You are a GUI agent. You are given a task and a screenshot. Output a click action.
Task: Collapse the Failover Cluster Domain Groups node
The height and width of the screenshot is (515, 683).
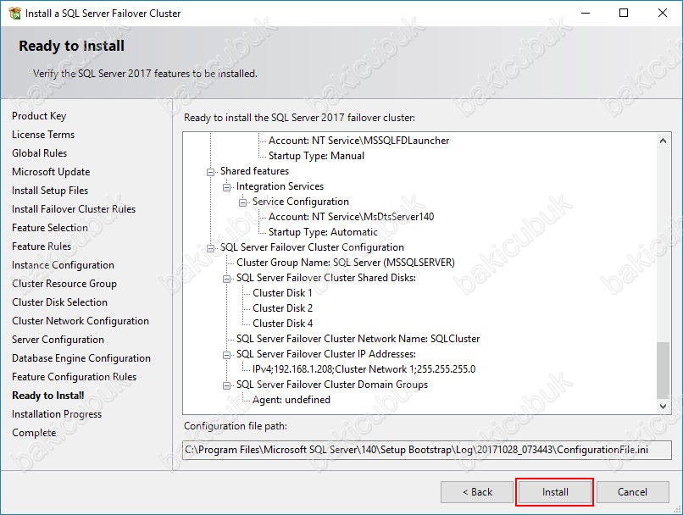(x=226, y=385)
